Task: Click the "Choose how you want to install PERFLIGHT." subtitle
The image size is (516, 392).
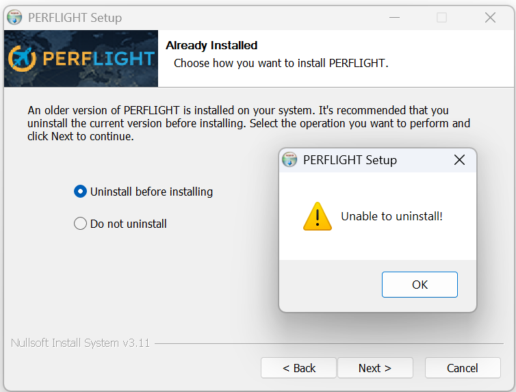Action: [281, 63]
